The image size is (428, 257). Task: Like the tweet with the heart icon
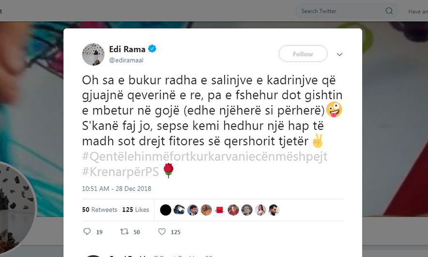click(162, 231)
